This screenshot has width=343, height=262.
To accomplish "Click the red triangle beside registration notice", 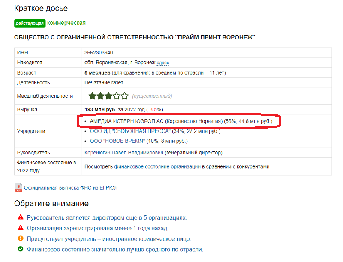I will (x=21, y=228).
